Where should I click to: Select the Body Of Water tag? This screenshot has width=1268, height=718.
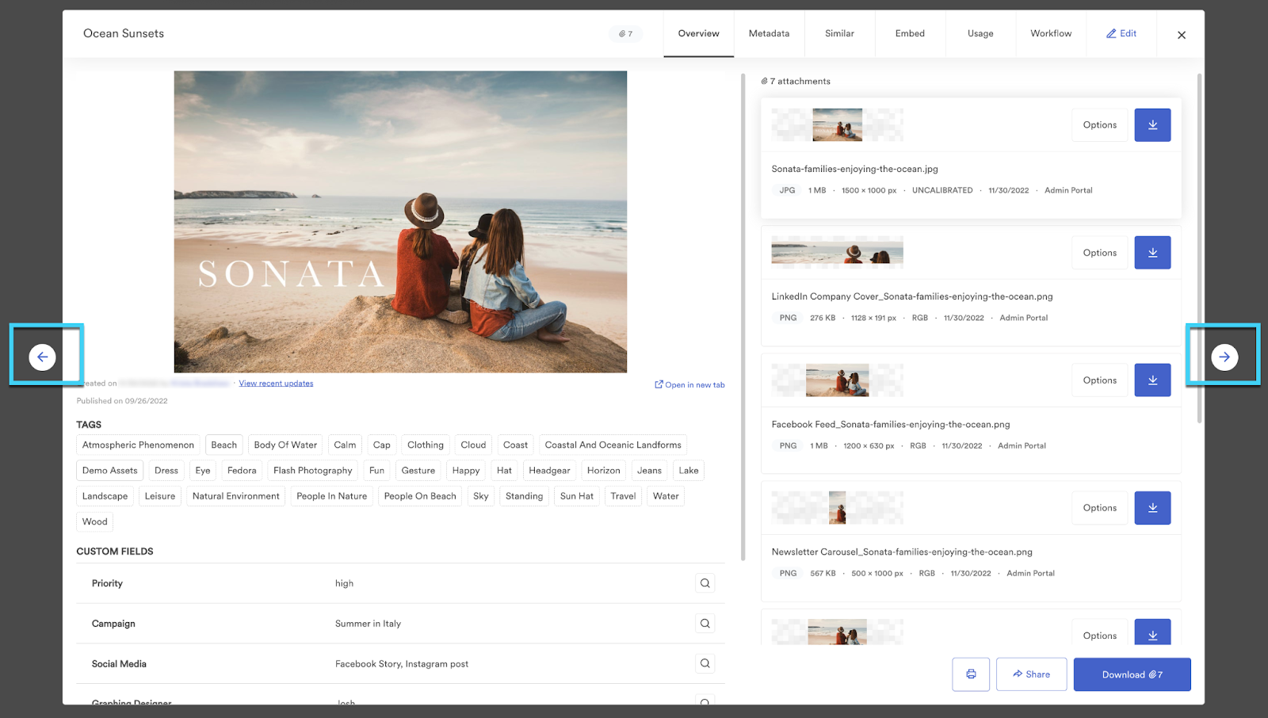pyautogui.click(x=285, y=445)
